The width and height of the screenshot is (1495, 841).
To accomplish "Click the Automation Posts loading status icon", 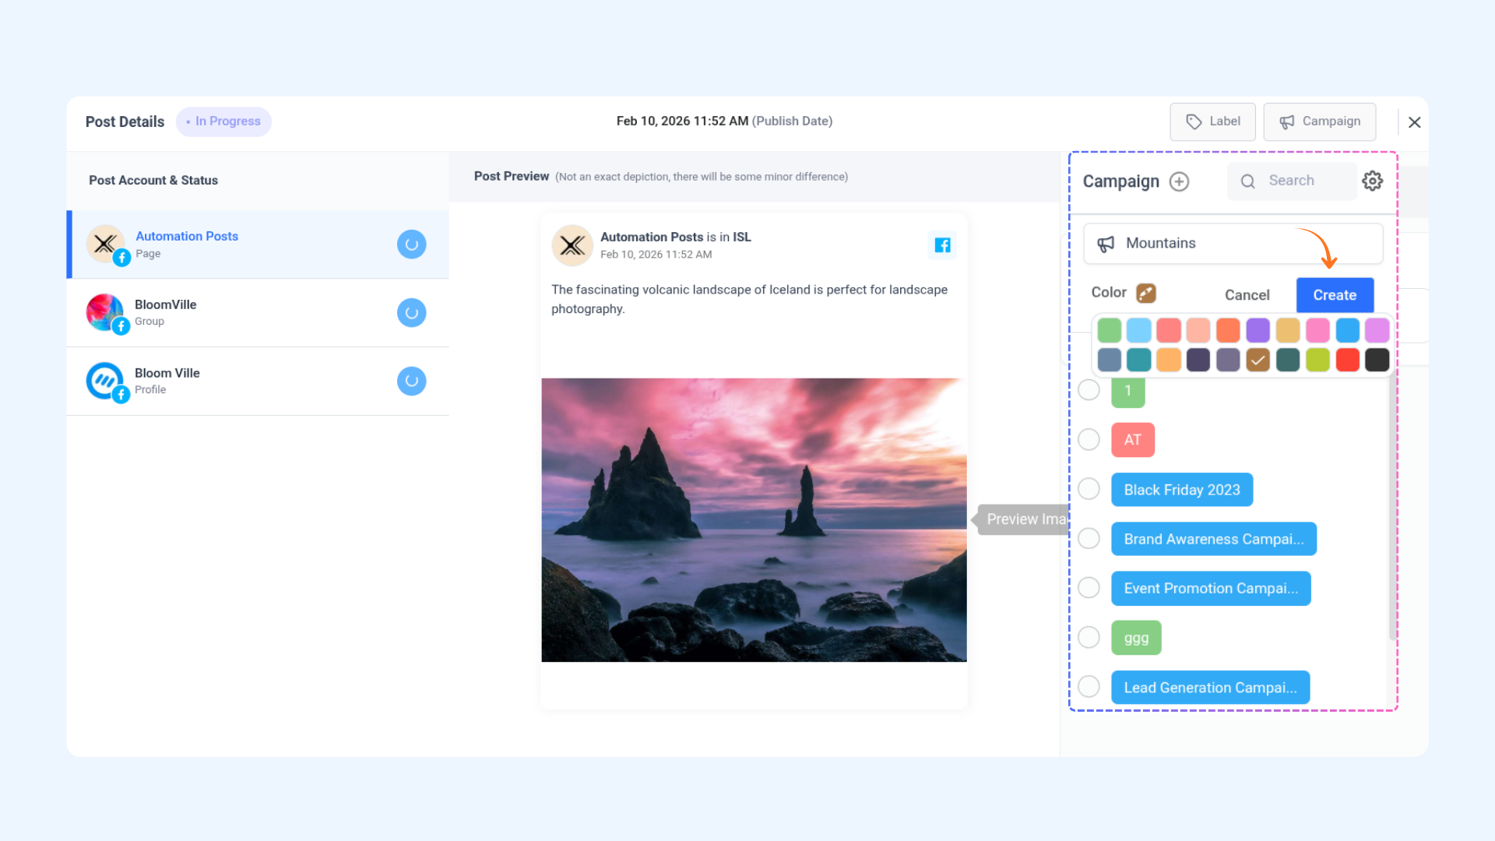I will point(411,245).
